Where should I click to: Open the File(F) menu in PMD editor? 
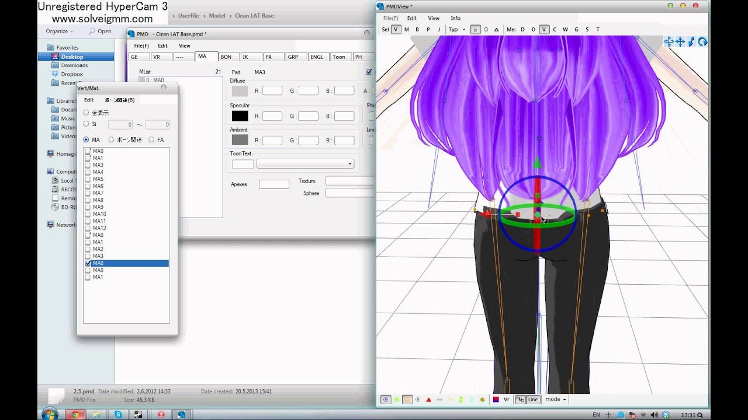141,45
